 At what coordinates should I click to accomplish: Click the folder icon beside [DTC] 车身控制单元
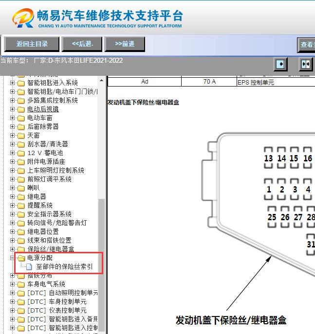pyautogui.click(x=21, y=301)
